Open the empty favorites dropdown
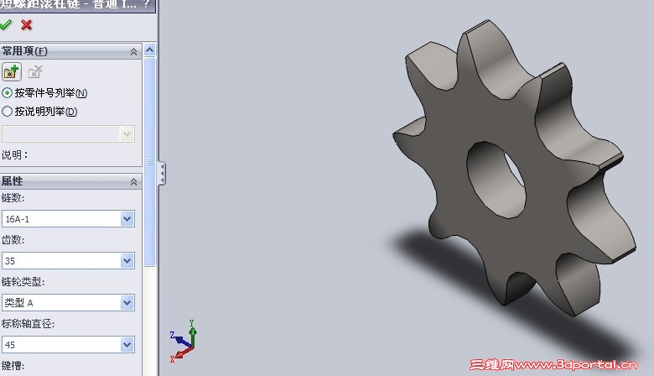The width and height of the screenshot is (654, 376). (127, 134)
